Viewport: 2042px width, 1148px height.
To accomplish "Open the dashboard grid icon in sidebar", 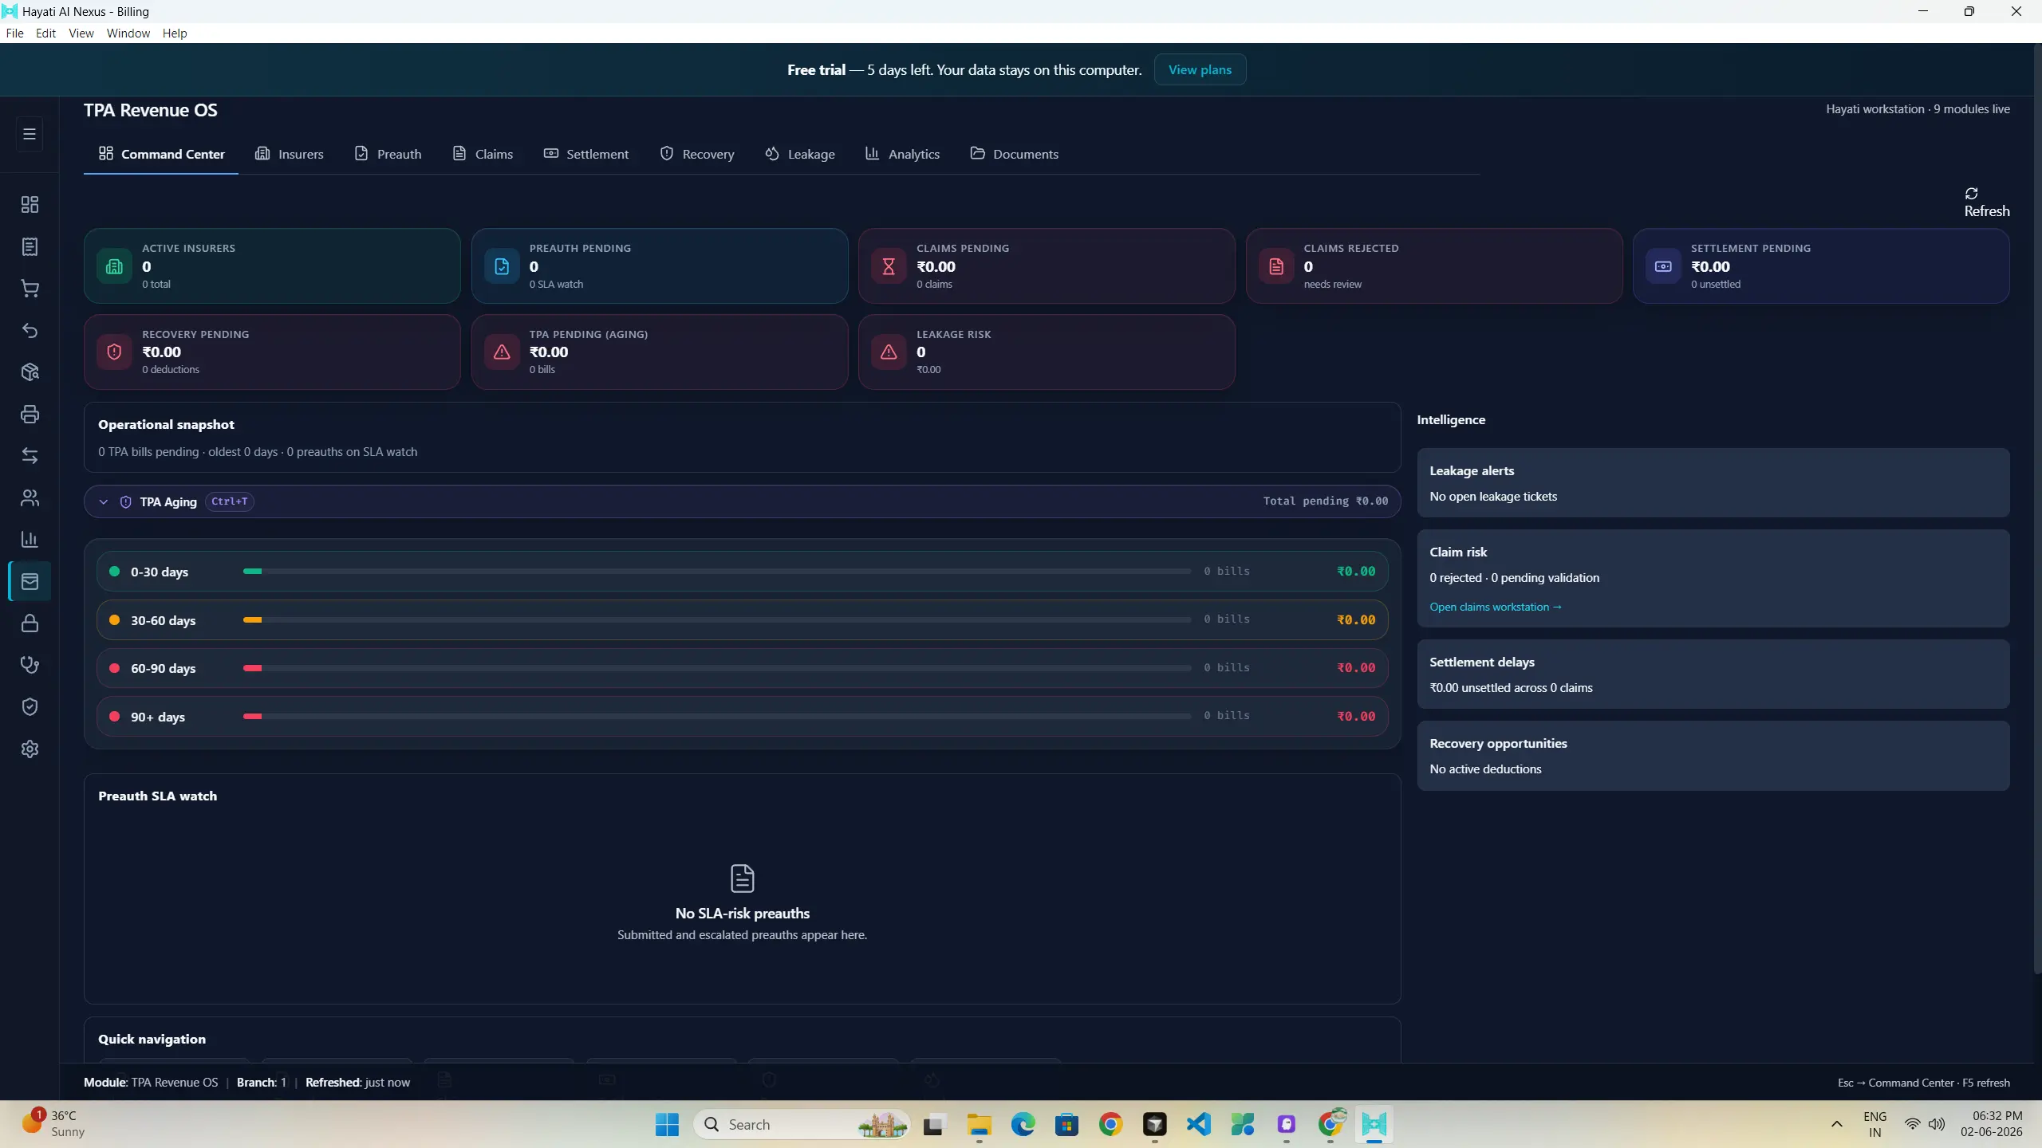I will point(30,205).
